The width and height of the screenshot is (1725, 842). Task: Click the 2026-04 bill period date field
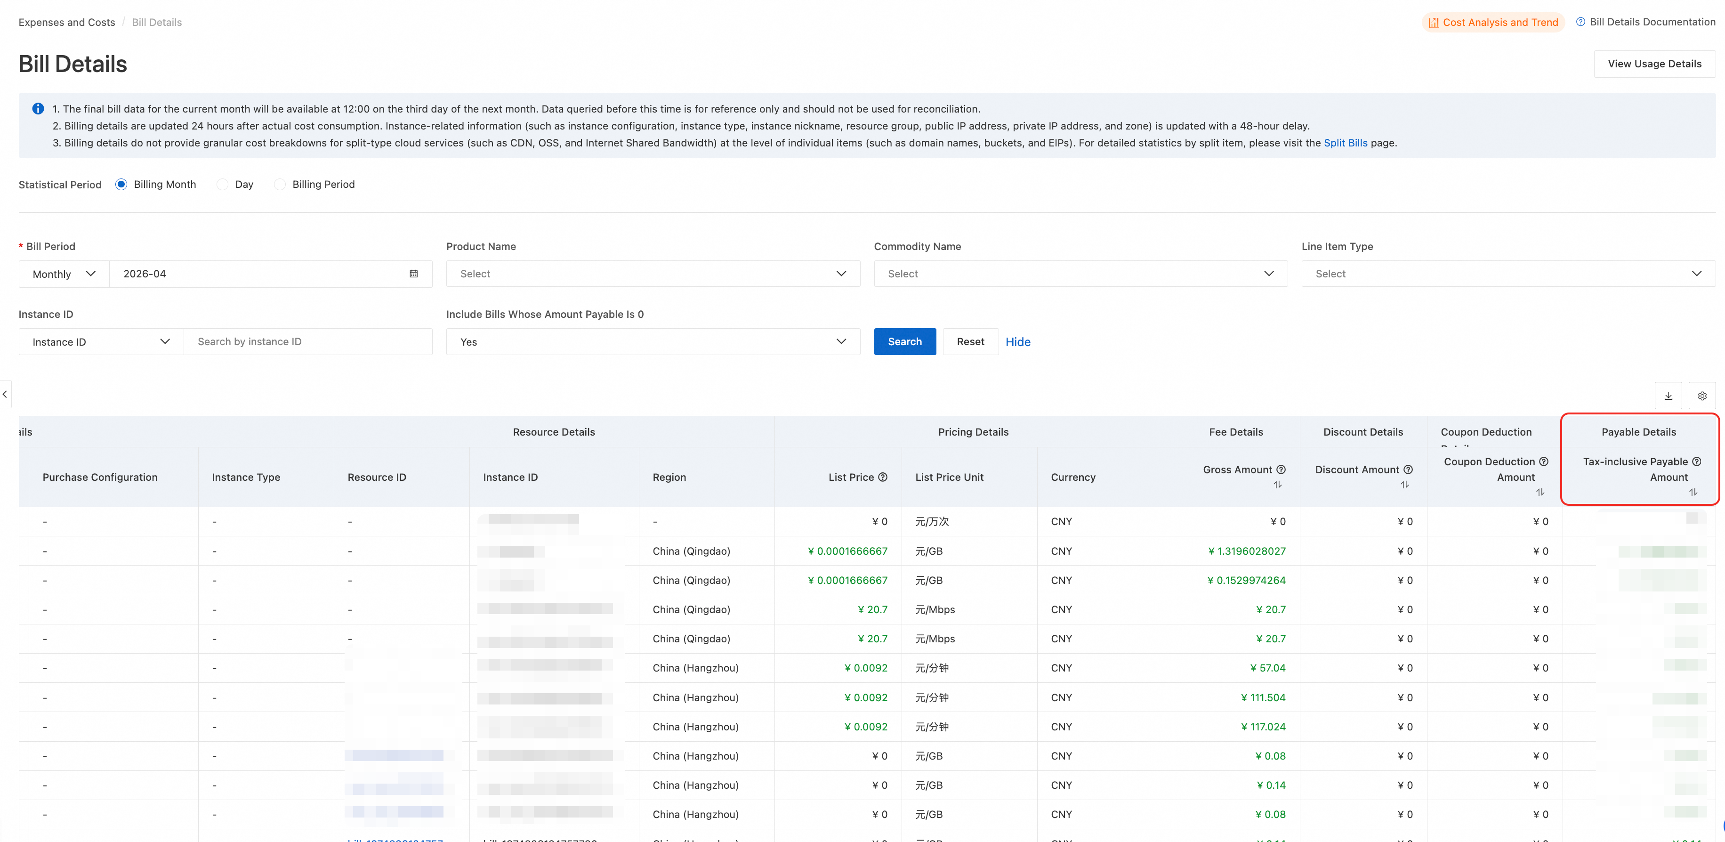pyautogui.click(x=271, y=274)
